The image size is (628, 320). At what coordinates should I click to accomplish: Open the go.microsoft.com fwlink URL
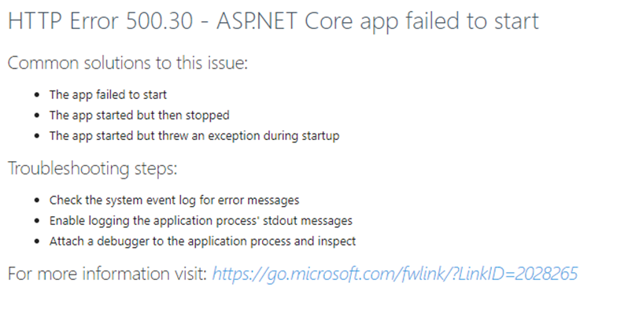click(394, 274)
